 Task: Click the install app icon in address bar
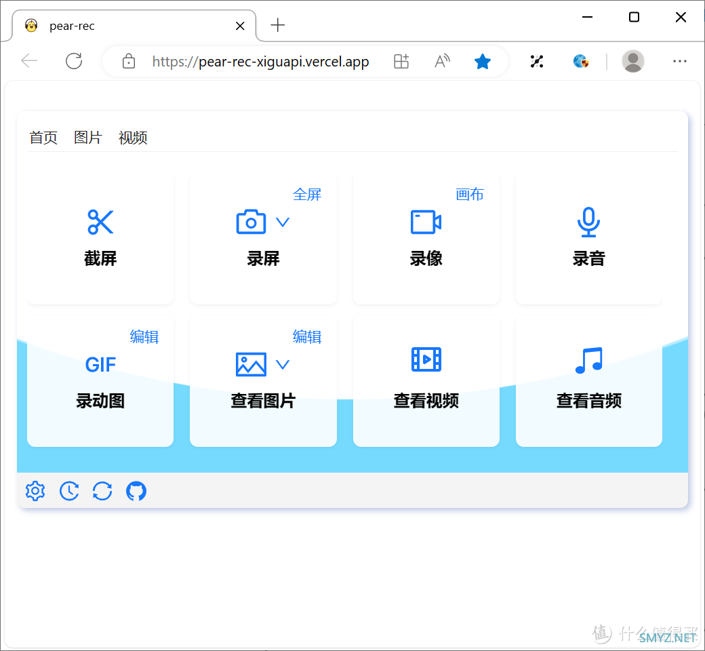click(x=401, y=61)
